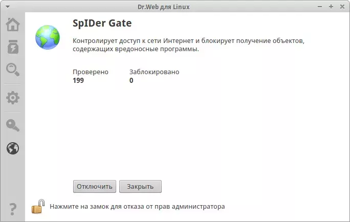350x222 pixels.
Task: Click the description text Контролирует доступ
Action: (188, 45)
